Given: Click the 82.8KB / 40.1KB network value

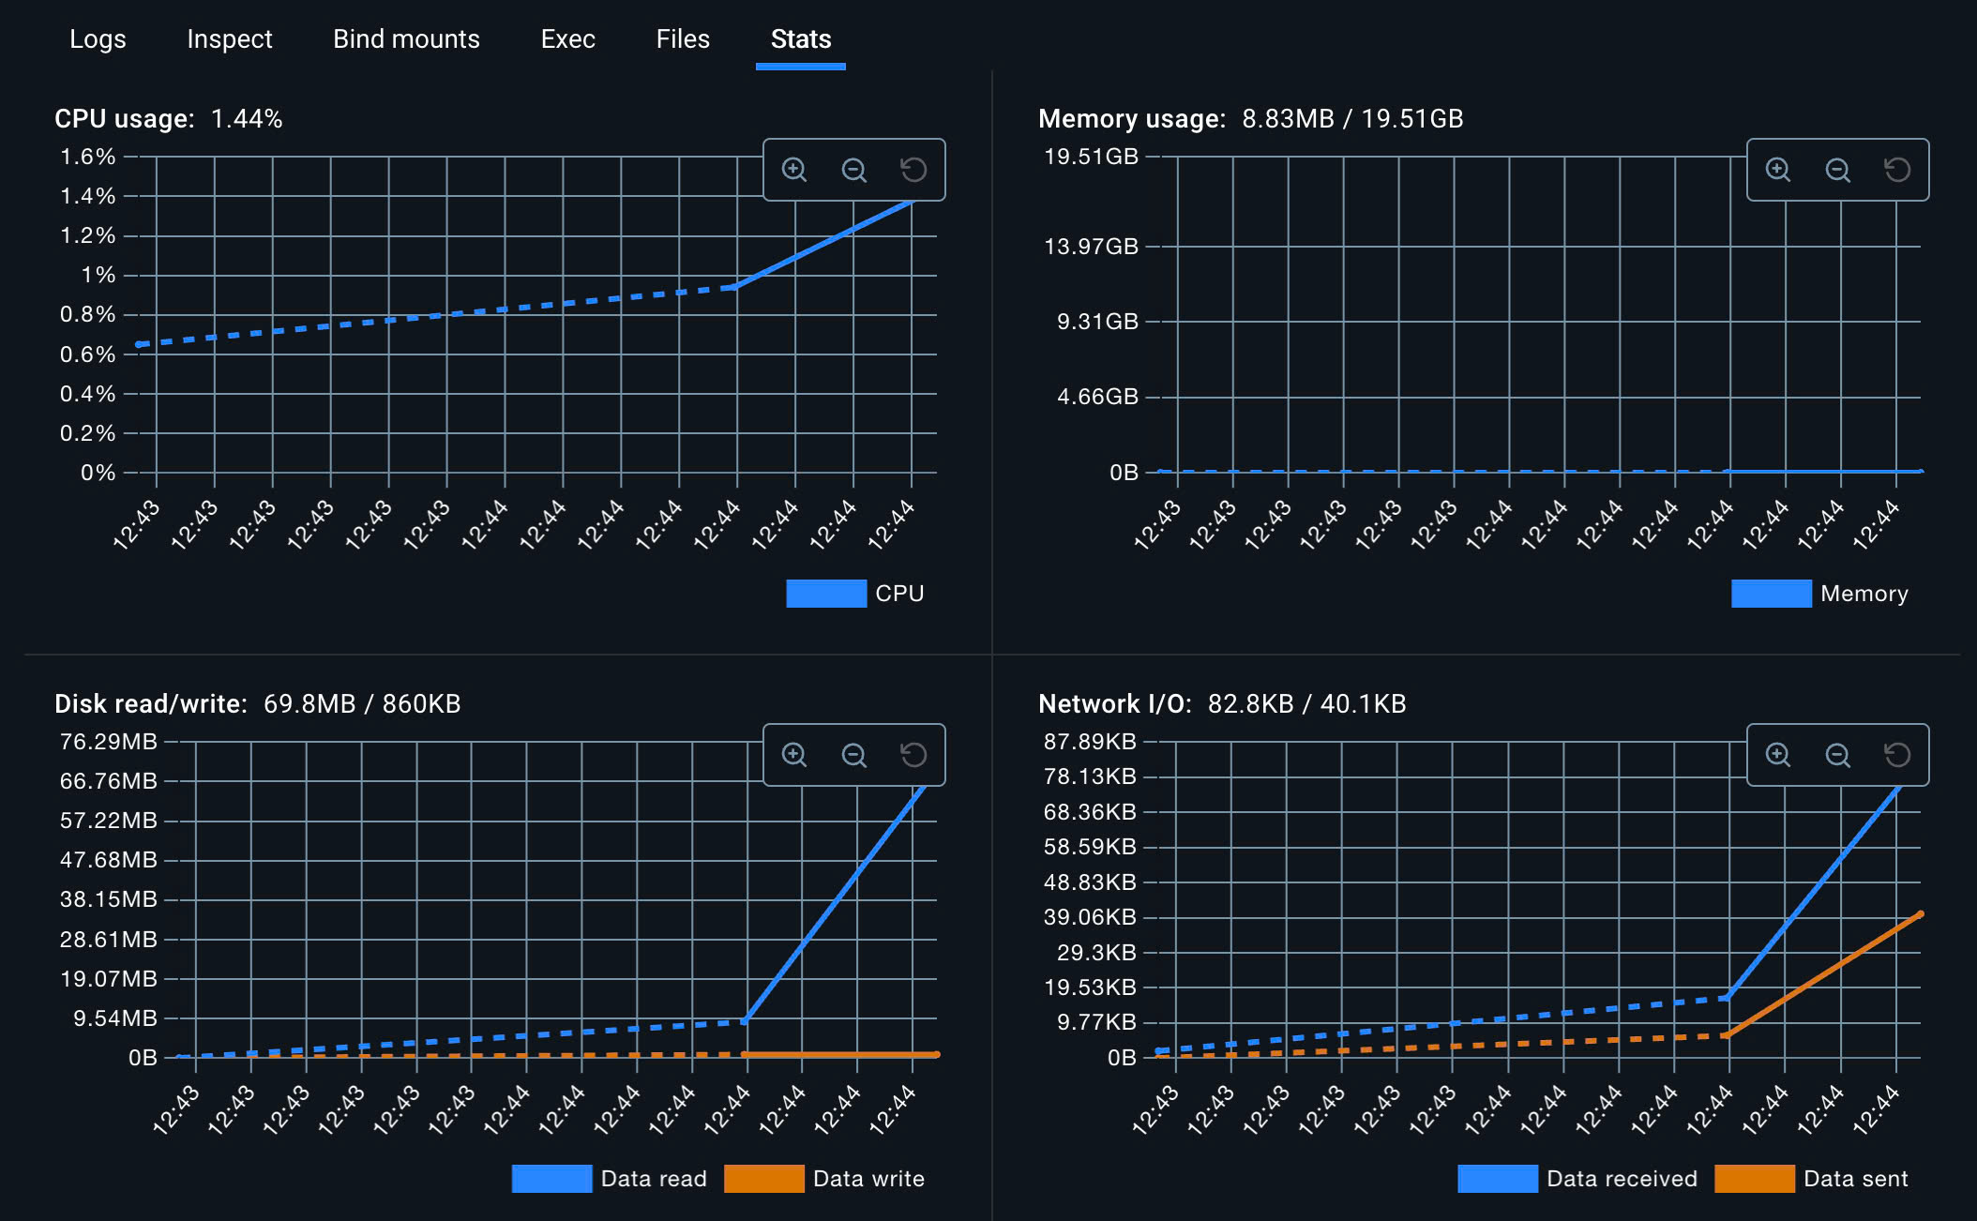Looking at the screenshot, I should (x=1306, y=704).
